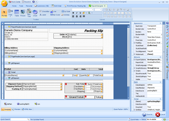Collapse the Design property category
Image resolution: width=169 pixels, height=121 pixels.
pos(160,99)
